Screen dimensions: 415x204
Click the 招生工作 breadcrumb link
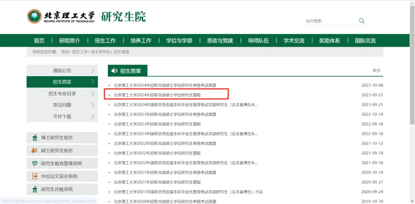(x=80, y=52)
